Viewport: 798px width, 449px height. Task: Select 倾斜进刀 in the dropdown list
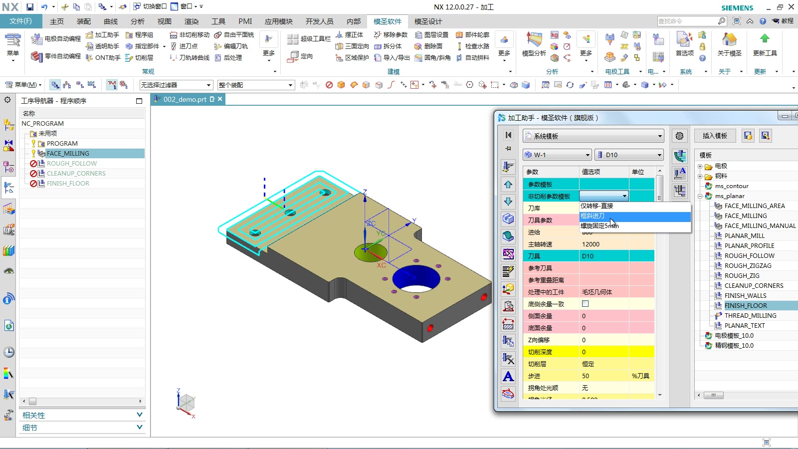click(635, 216)
